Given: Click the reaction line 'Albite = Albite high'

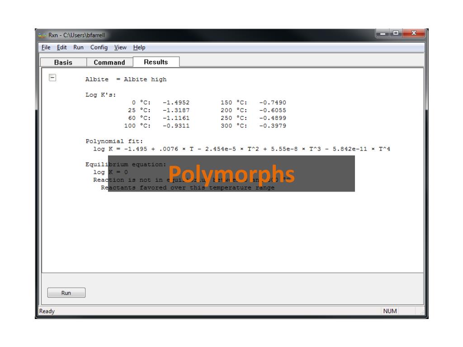Looking at the screenshot, I should click(x=126, y=80).
